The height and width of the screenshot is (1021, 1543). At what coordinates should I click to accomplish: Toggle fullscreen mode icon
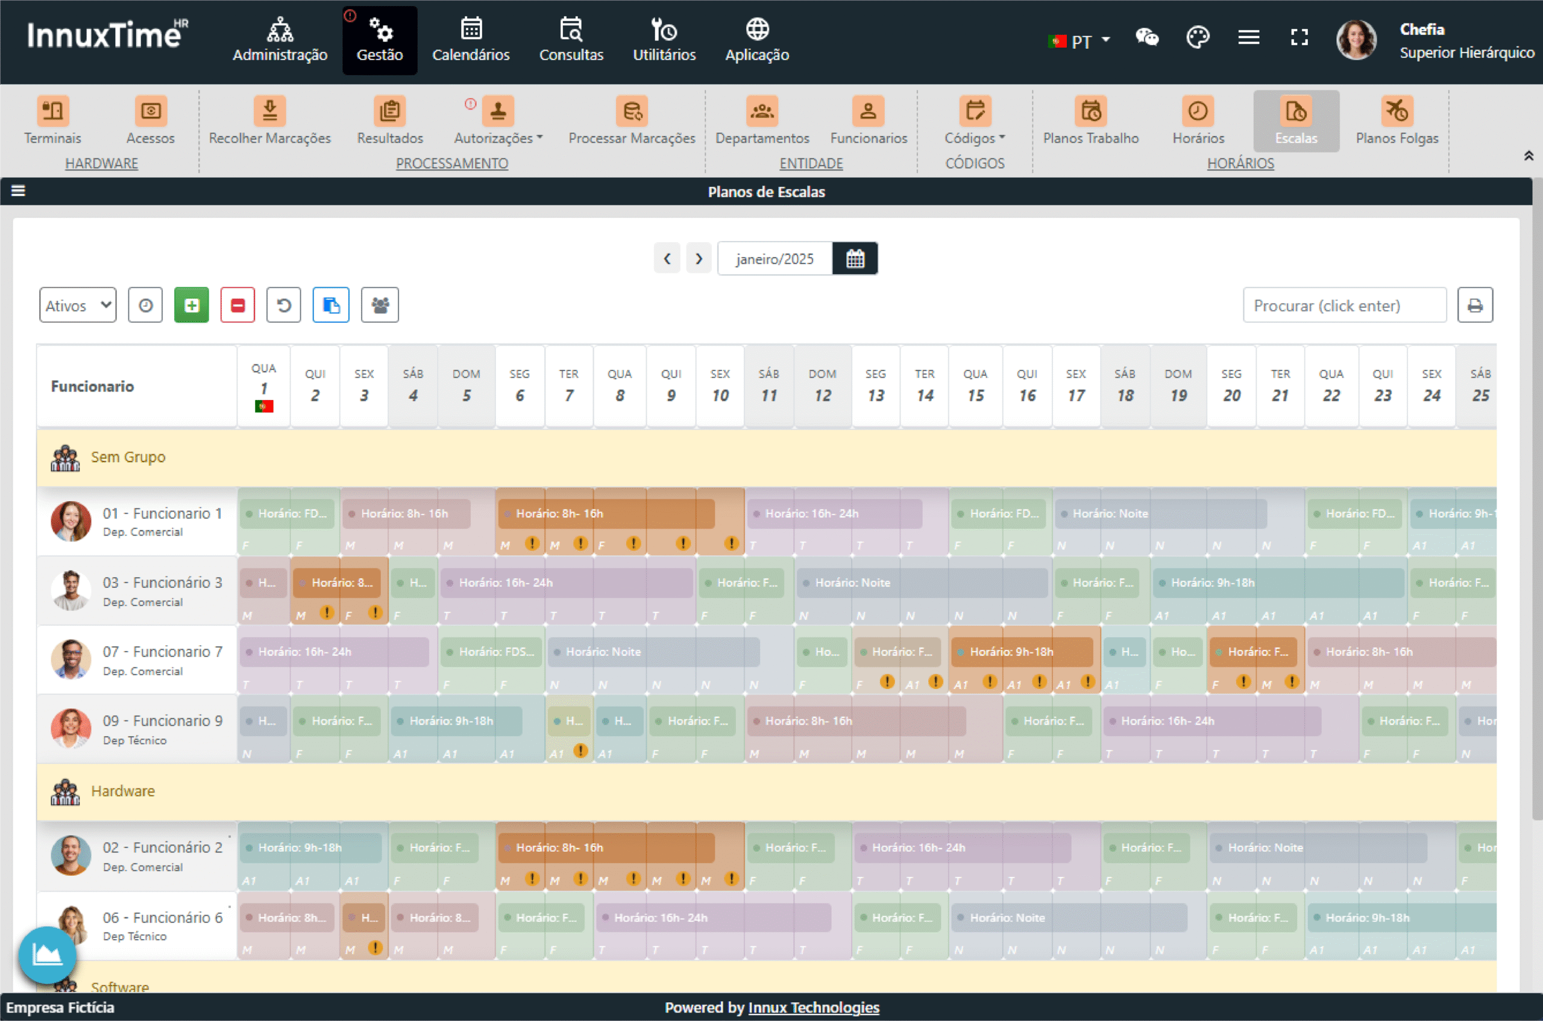[1299, 37]
